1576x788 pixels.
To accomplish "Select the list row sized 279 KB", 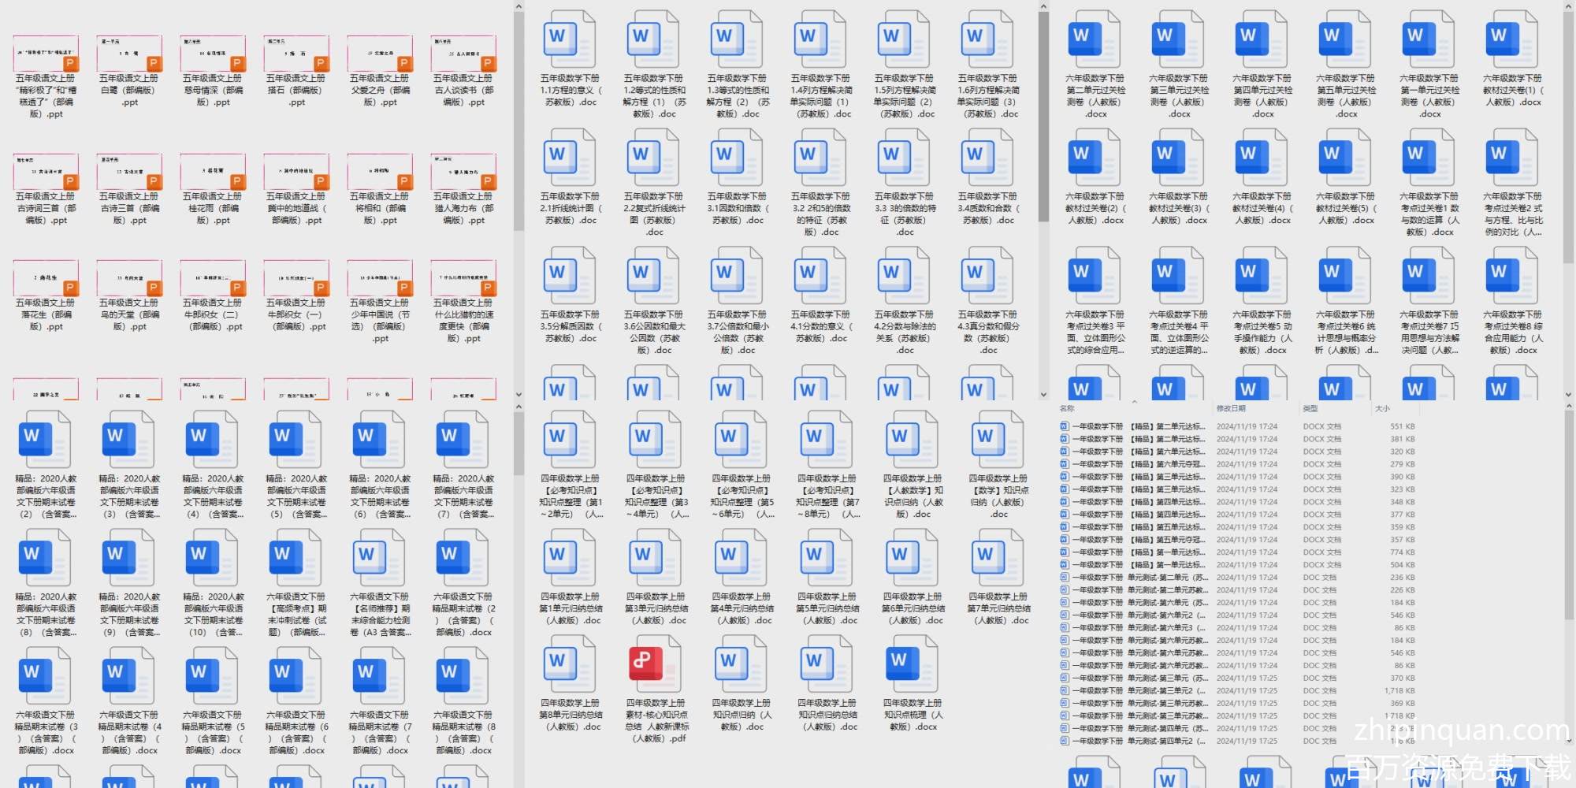I will tap(1237, 464).
